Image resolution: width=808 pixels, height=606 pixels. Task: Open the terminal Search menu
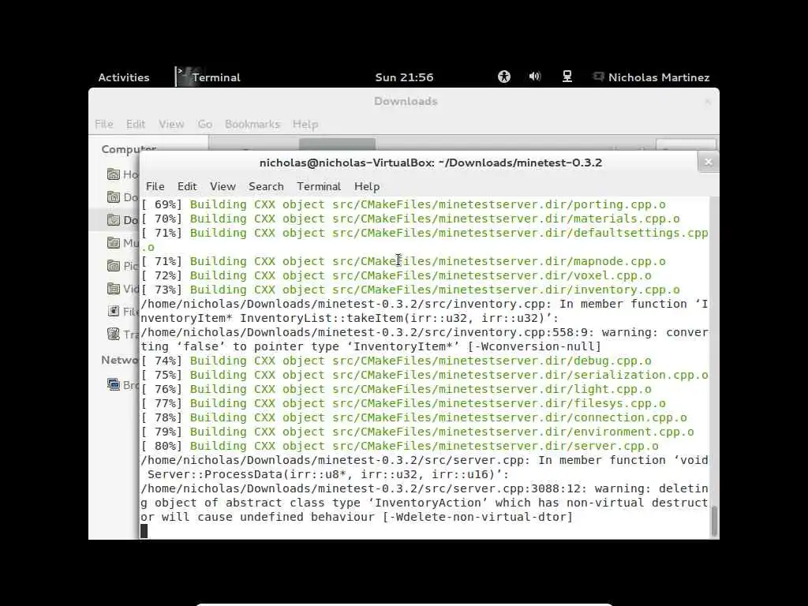[266, 186]
